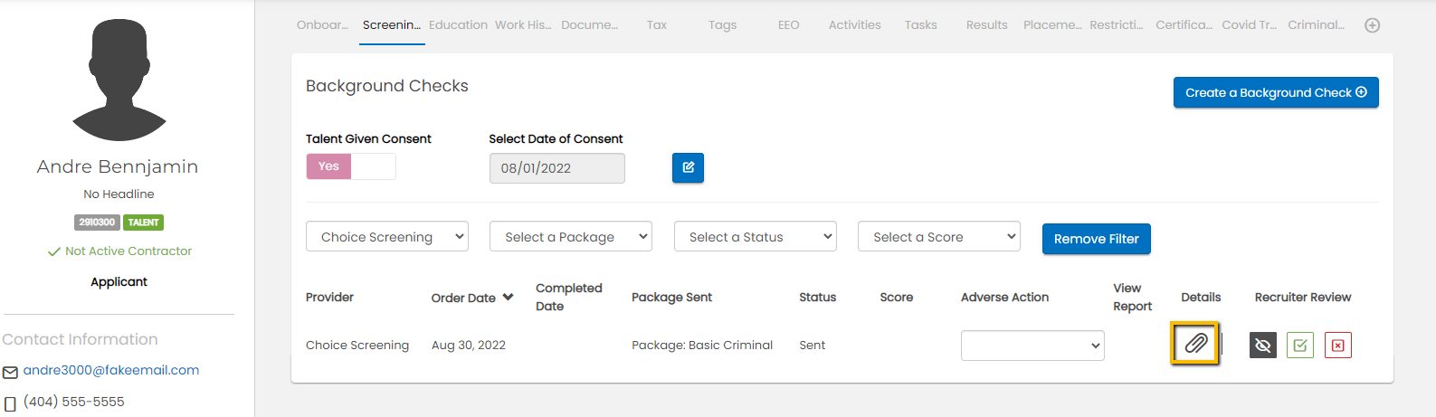Switch to the Work History tab
This screenshot has height=417, width=1436.
[x=523, y=25]
